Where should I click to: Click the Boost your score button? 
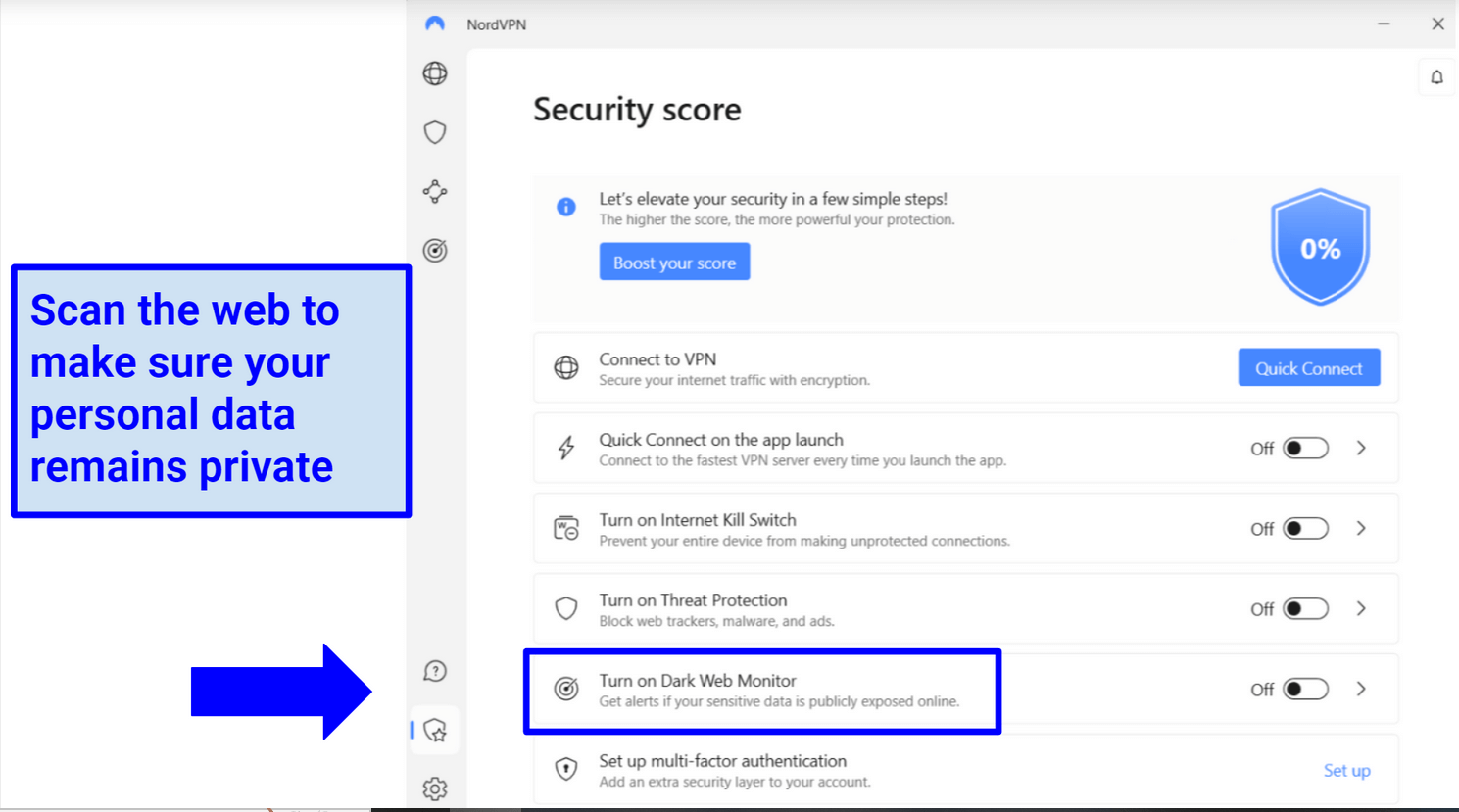coord(674,262)
